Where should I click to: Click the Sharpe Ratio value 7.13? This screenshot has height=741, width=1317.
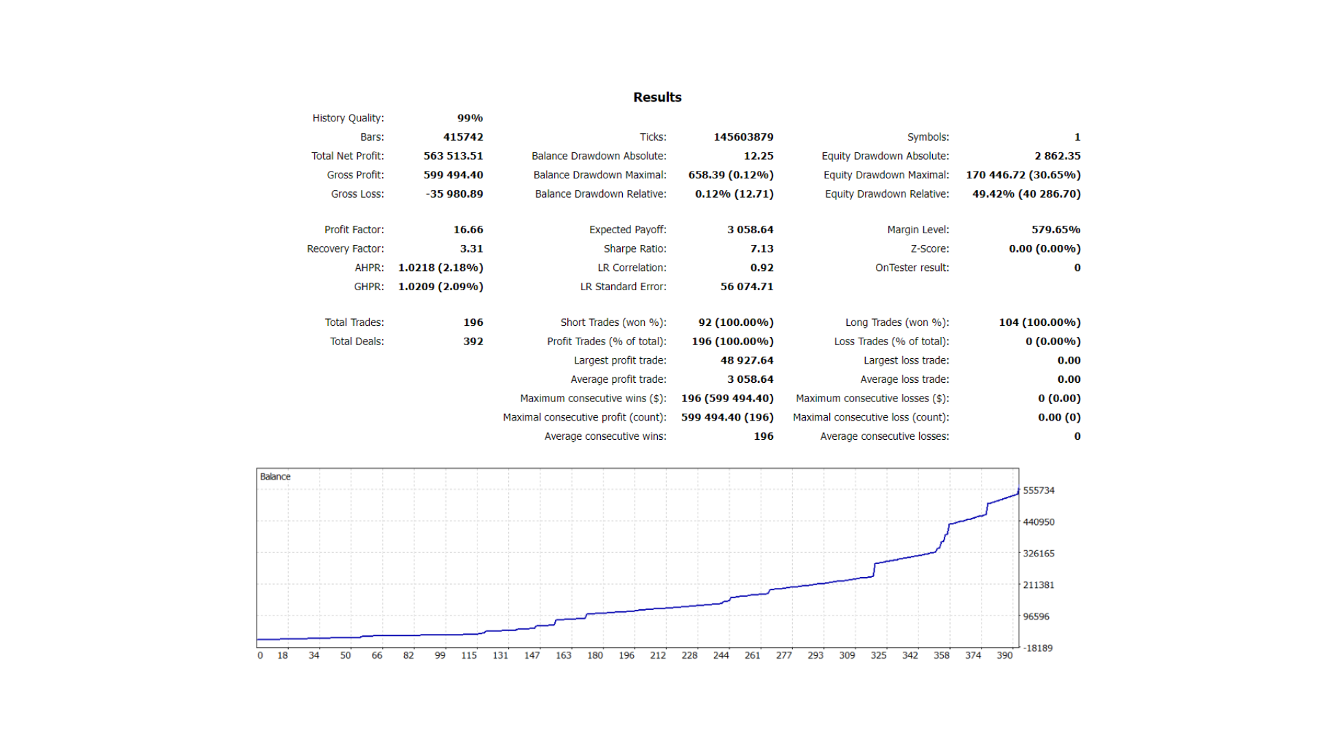(x=761, y=249)
